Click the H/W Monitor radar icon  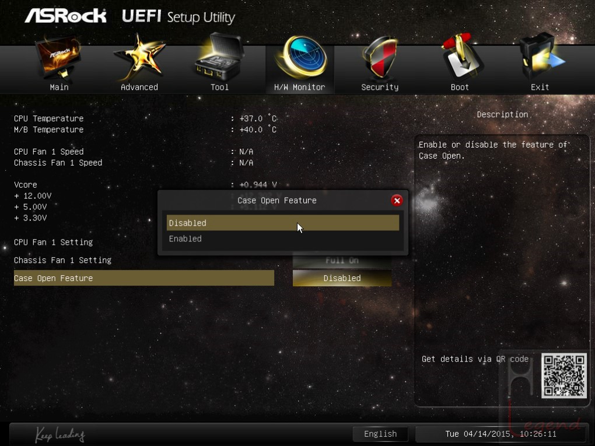302,57
